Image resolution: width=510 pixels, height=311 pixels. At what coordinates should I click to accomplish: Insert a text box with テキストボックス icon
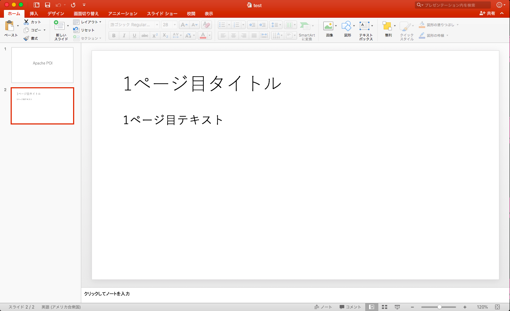(x=364, y=26)
